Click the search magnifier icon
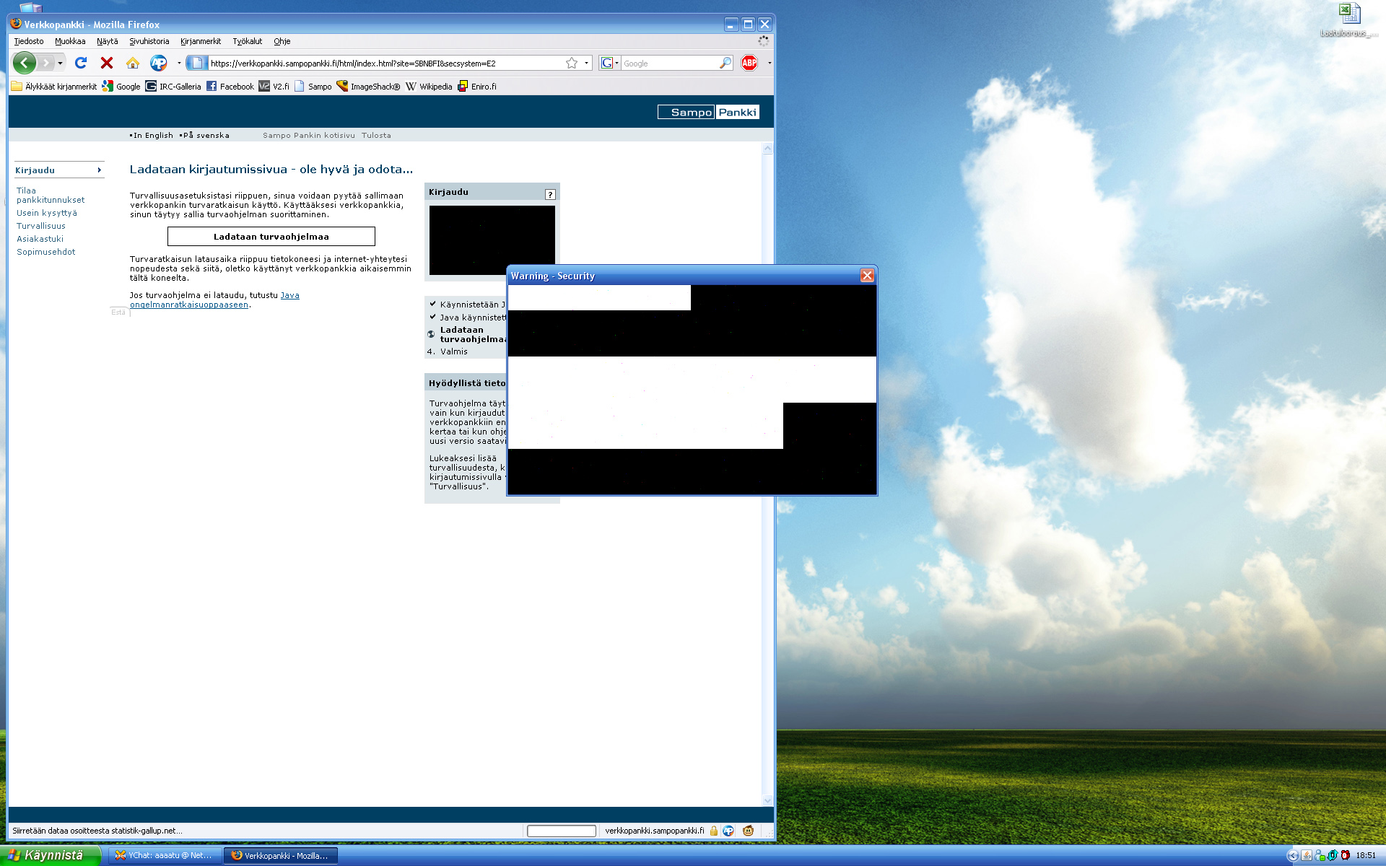The height and width of the screenshot is (866, 1386). (x=725, y=64)
